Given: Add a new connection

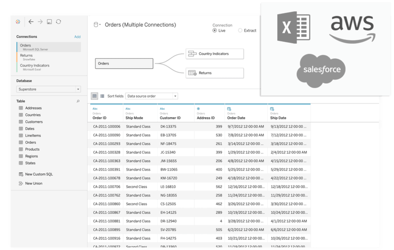Looking at the screenshot, I should tap(77, 37).
